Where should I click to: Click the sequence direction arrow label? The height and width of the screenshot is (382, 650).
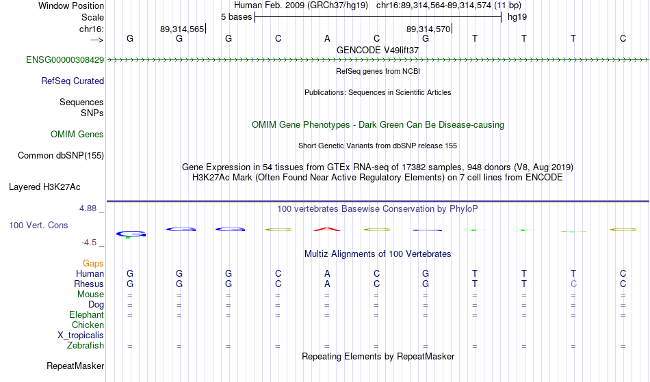[97, 40]
